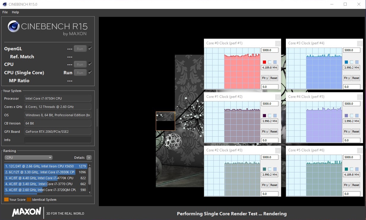Close the Core #2 Clock graph window
The image size is (366, 220).
(278, 150)
